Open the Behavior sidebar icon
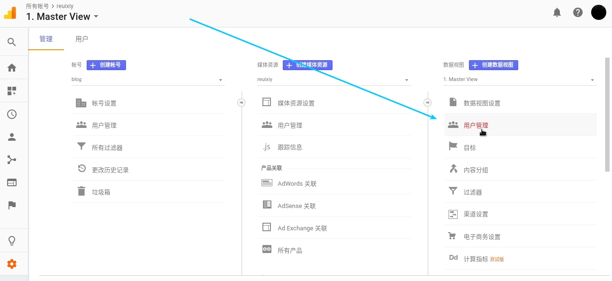Viewport: 612px width, 281px height. coord(12,182)
